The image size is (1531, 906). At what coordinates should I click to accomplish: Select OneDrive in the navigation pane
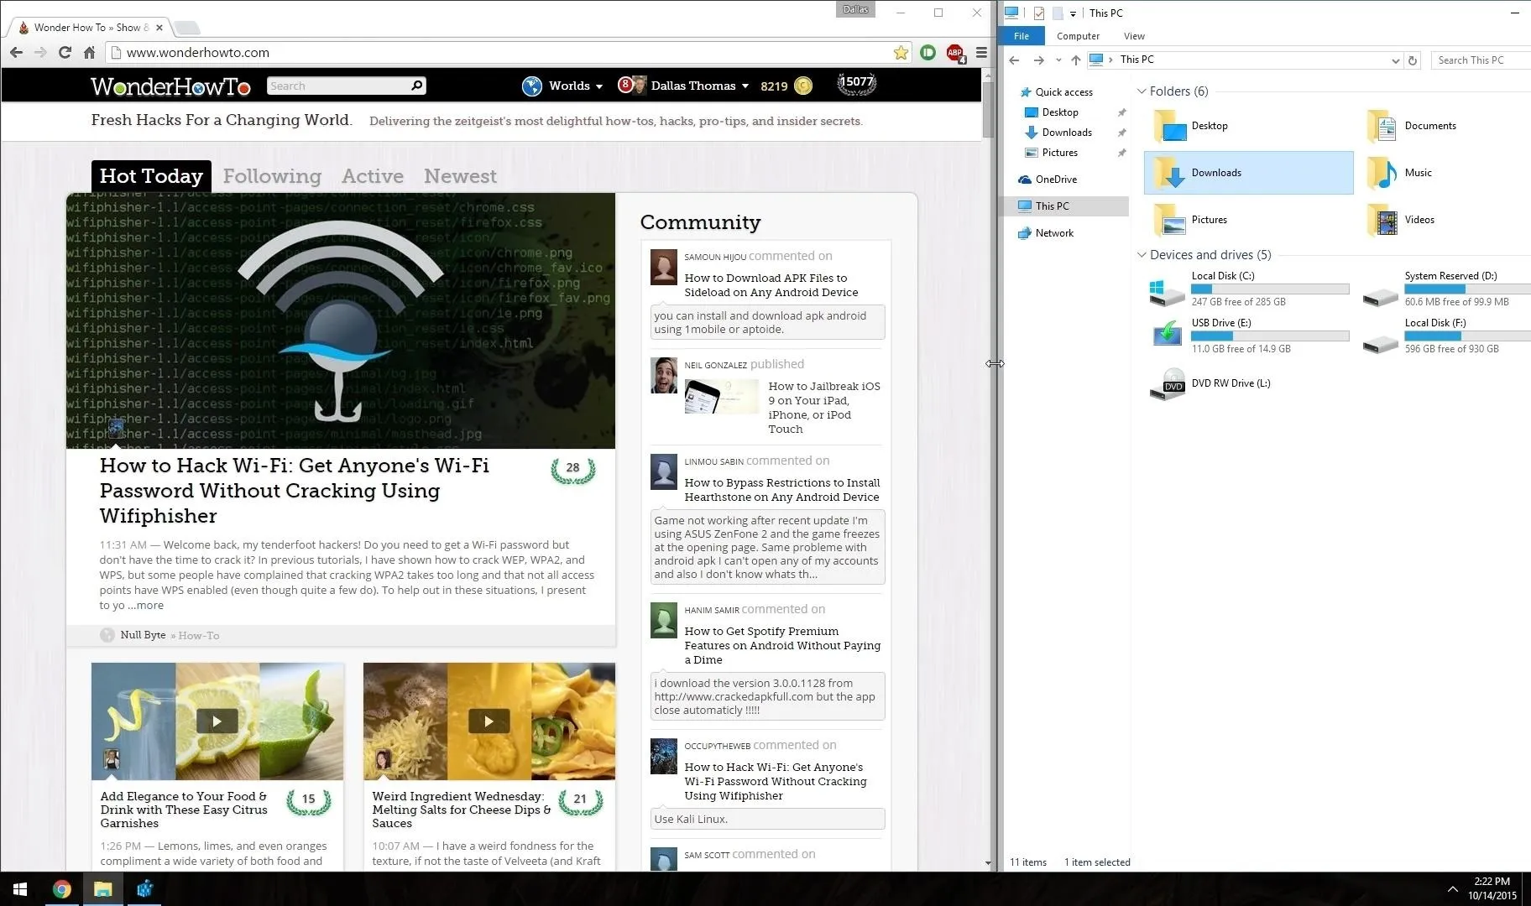(1055, 180)
